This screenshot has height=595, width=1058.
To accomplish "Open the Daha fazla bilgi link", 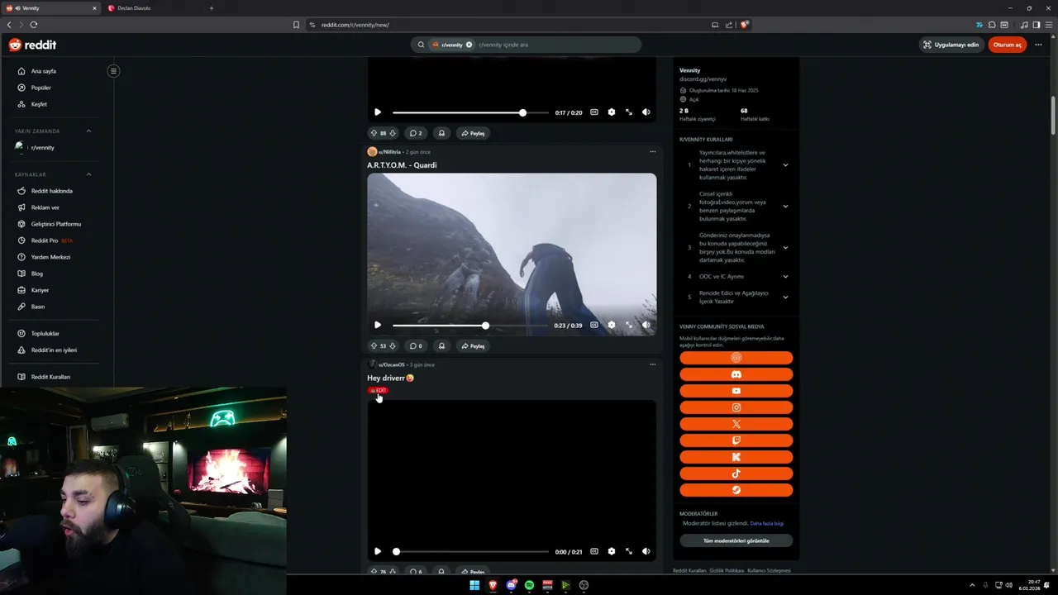I will 767,523.
